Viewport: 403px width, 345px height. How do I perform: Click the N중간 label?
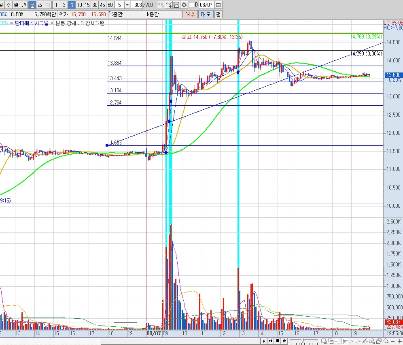click(153, 14)
